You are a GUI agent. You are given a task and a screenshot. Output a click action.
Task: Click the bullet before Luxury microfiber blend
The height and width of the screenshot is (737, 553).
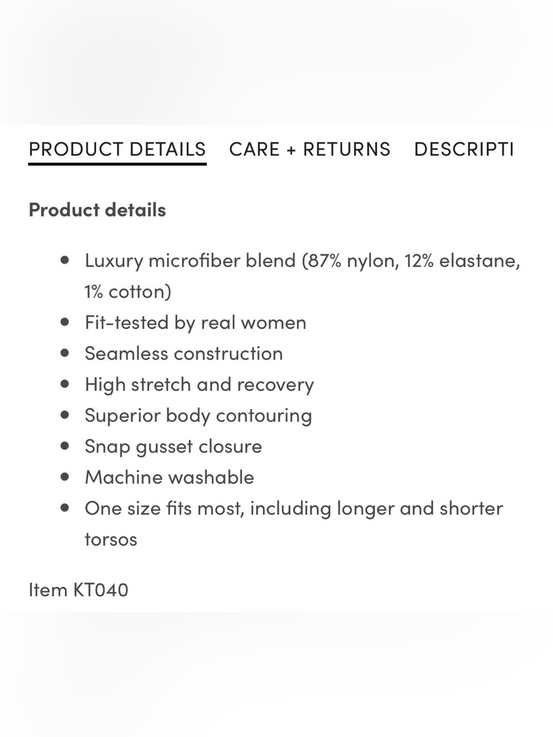pyautogui.click(x=65, y=260)
